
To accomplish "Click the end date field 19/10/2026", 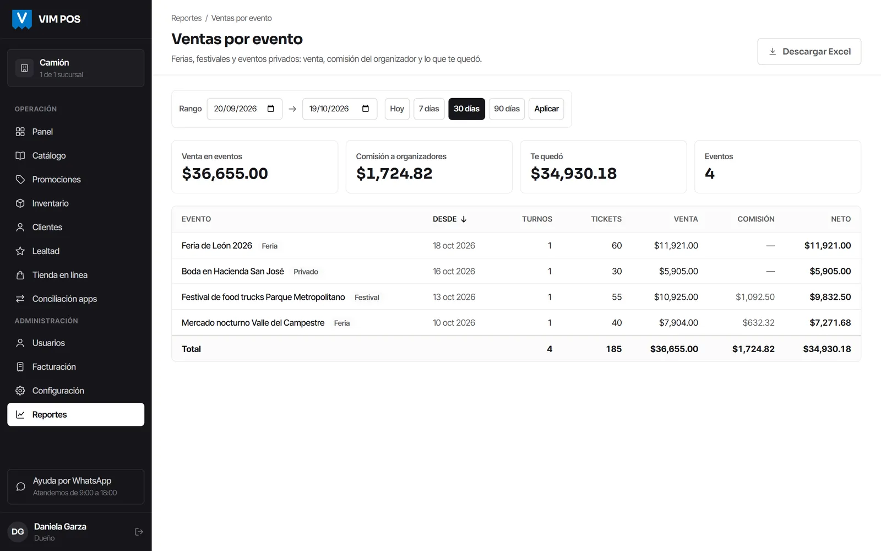I will point(340,109).
